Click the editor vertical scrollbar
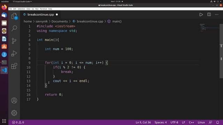Viewport: 223px width, 125px height. click(221, 51)
